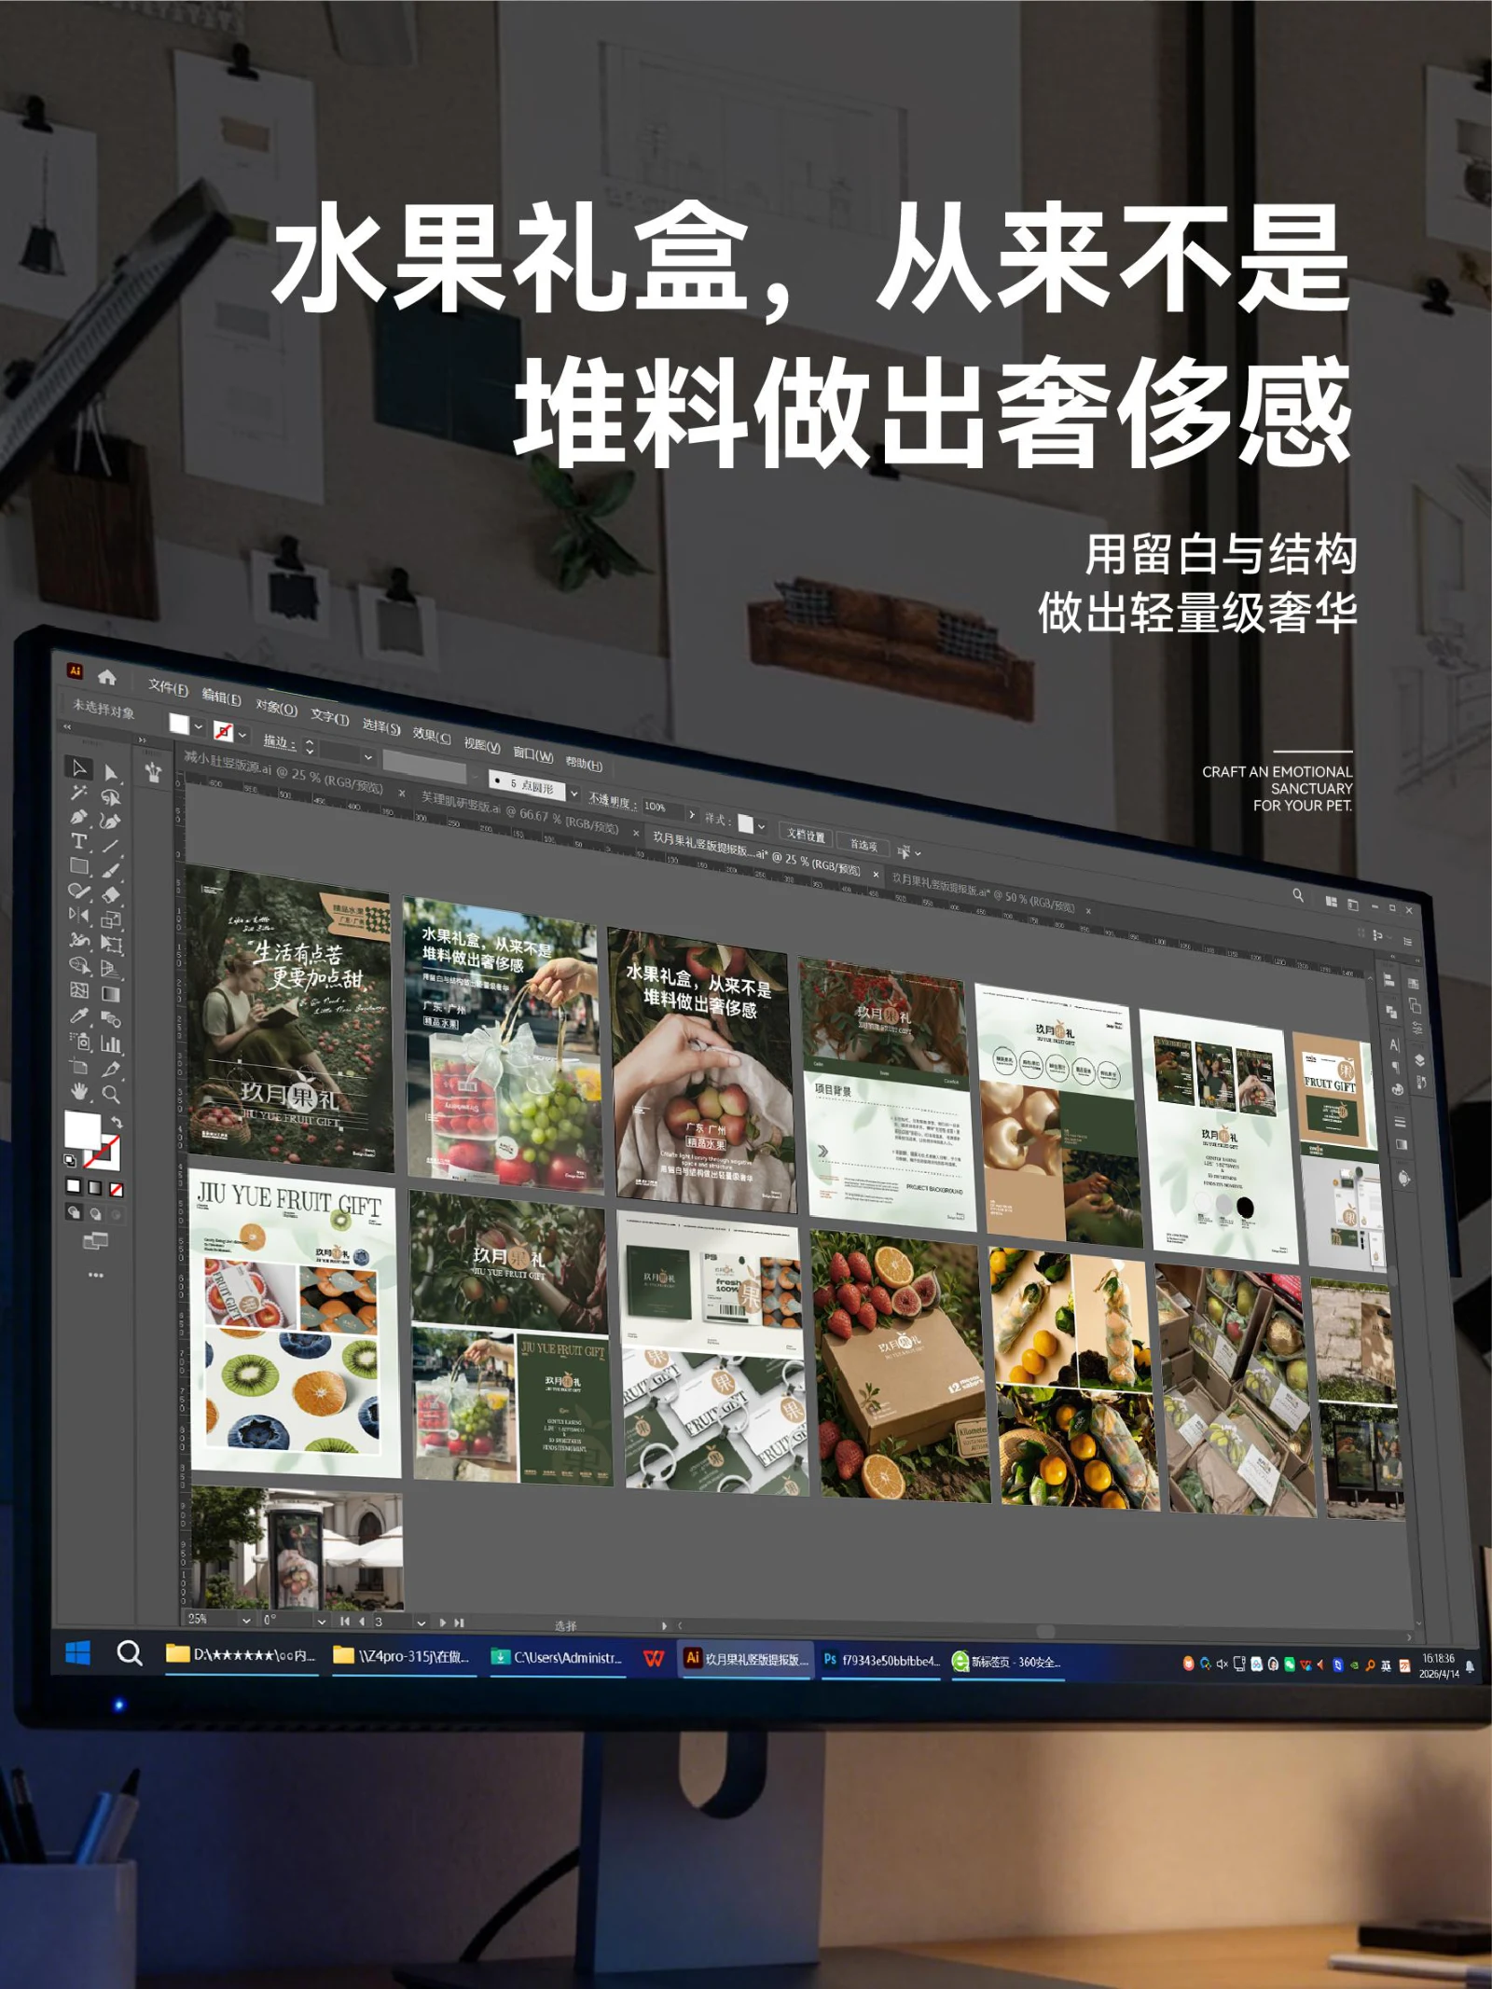
Task: Select the Paintbrush tool
Action: click(111, 870)
